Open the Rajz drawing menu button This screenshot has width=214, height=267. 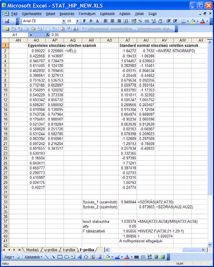point(9,257)
